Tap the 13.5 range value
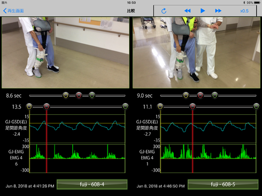This screenshot has height=196, width=262. pos(17,107)
